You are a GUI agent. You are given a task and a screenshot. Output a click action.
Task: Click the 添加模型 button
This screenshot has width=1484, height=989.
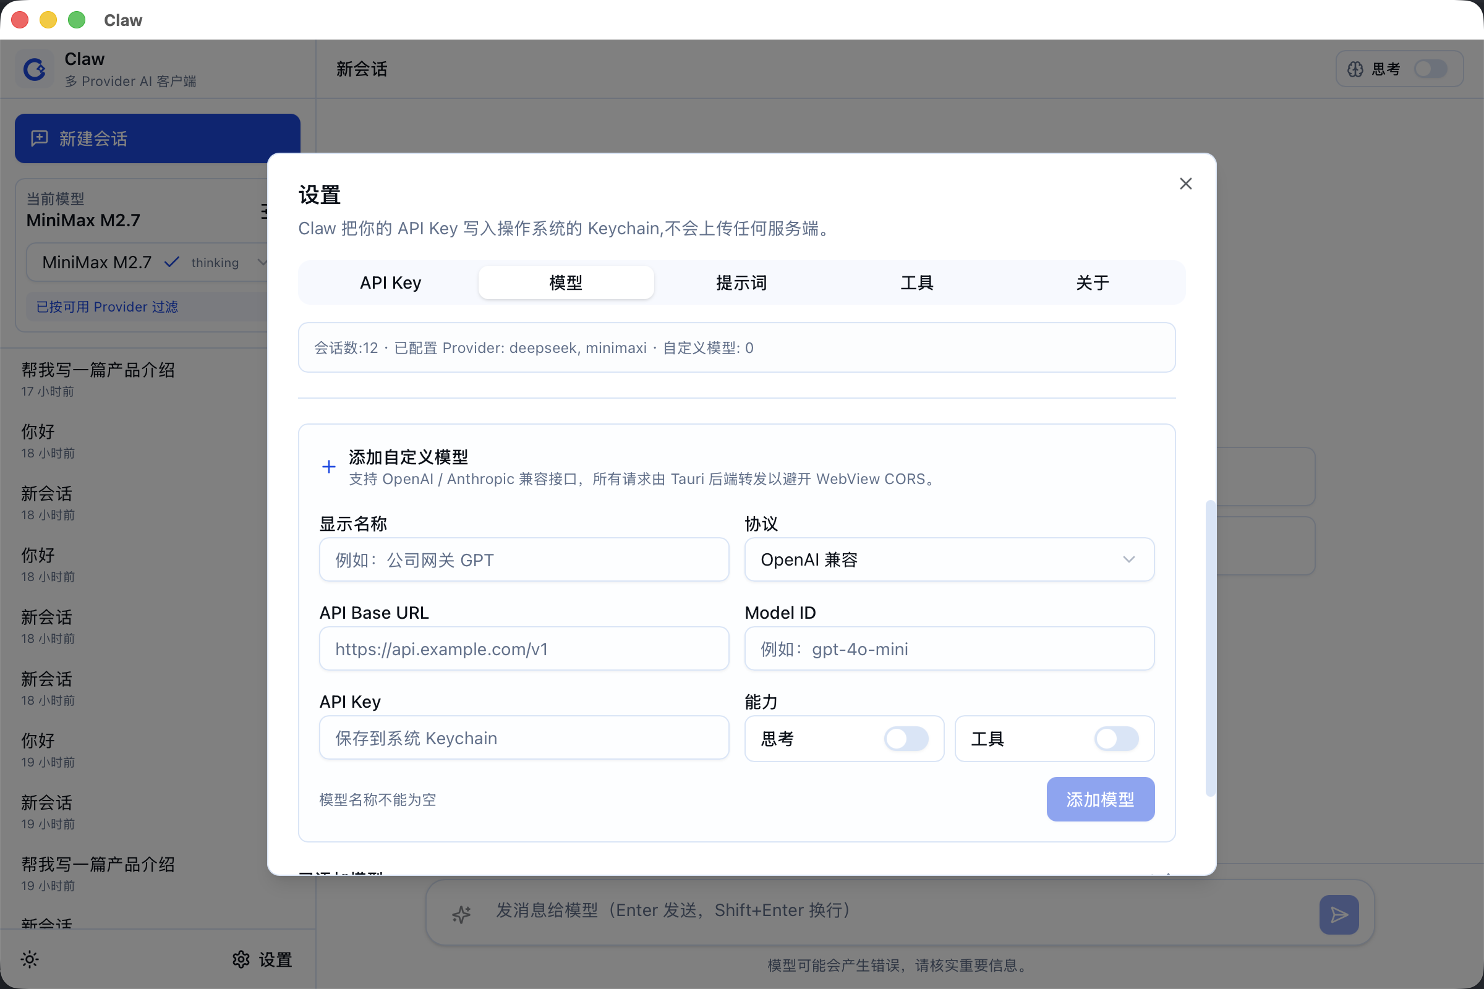click(1101, 799)
